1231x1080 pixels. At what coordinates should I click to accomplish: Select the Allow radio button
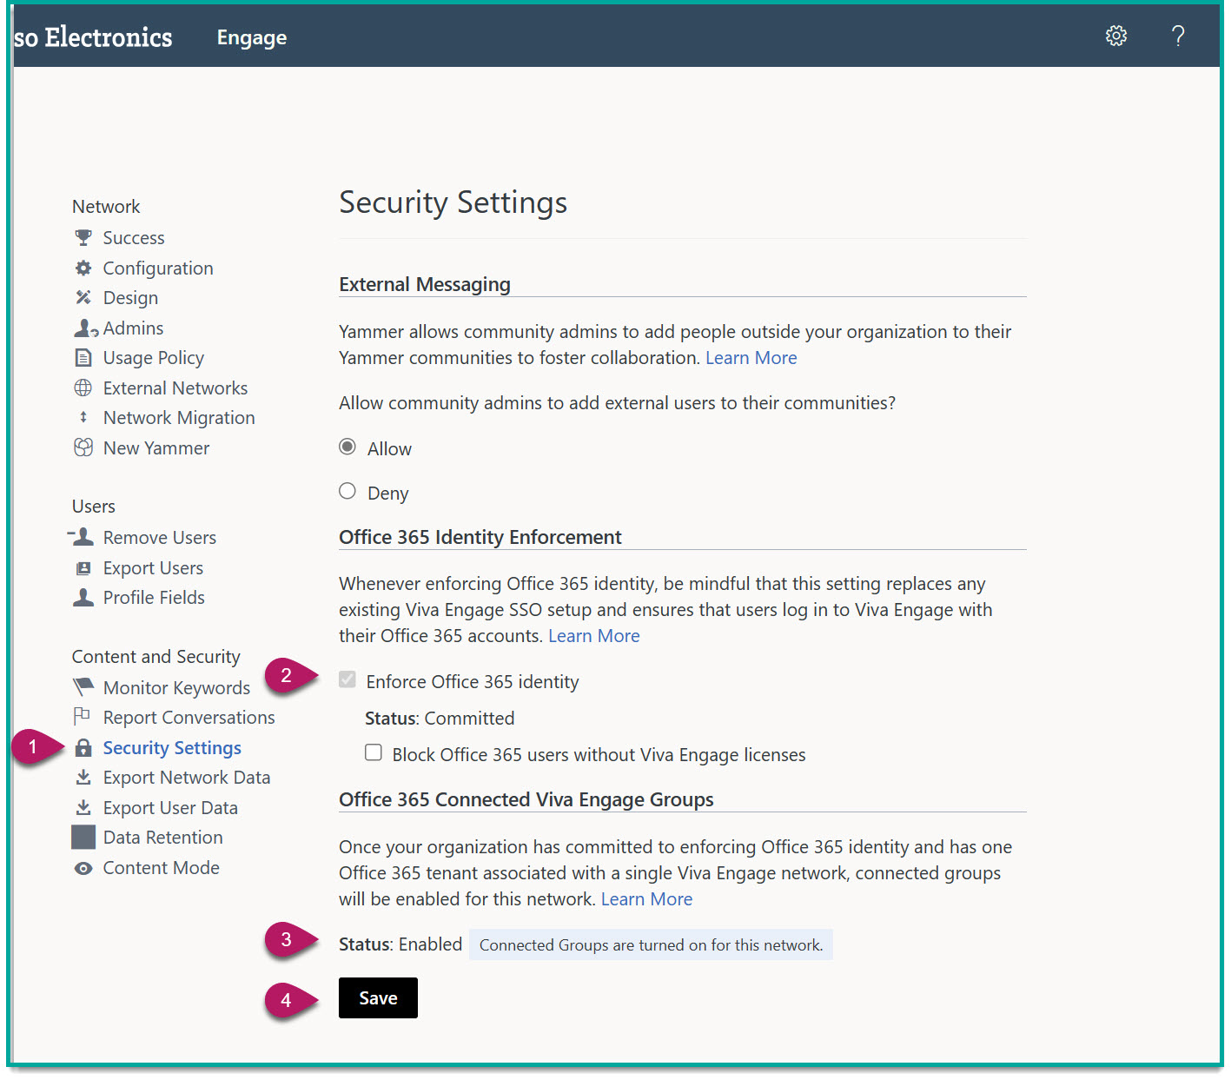tap(347, 447)
